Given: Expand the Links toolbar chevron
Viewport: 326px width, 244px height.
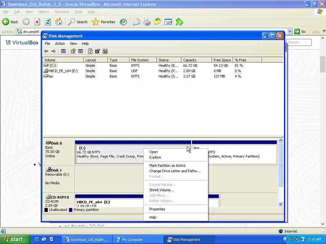Looking at the screenshot, I should point(324,31).
